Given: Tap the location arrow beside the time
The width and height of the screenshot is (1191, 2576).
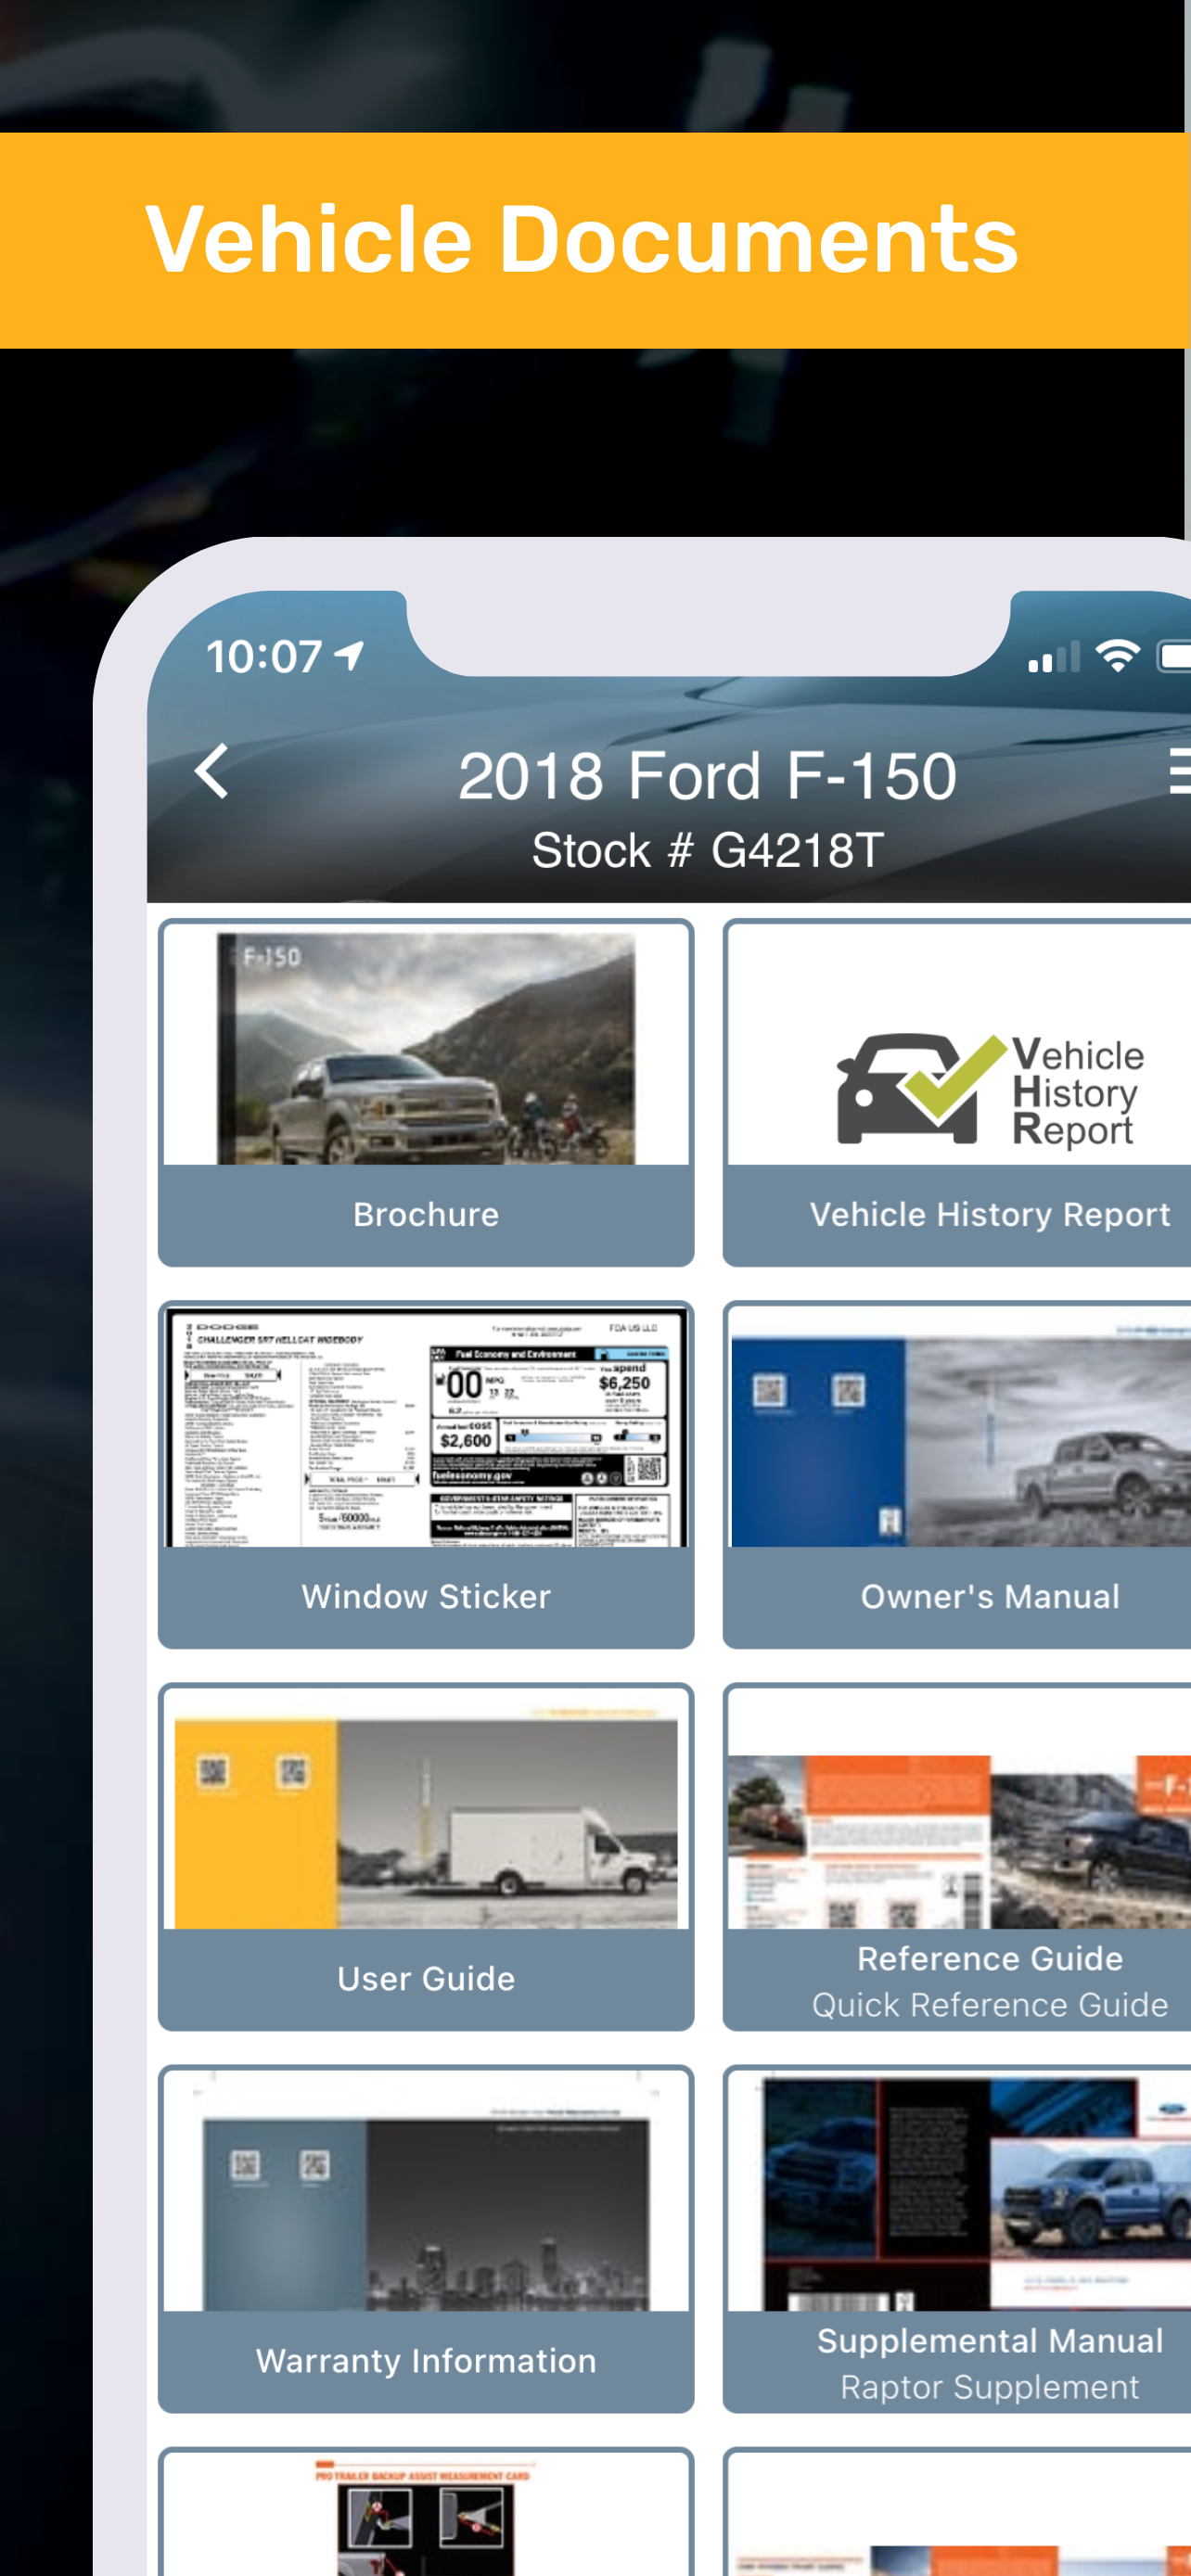Looking at the screenshot, I should point(349,656).
